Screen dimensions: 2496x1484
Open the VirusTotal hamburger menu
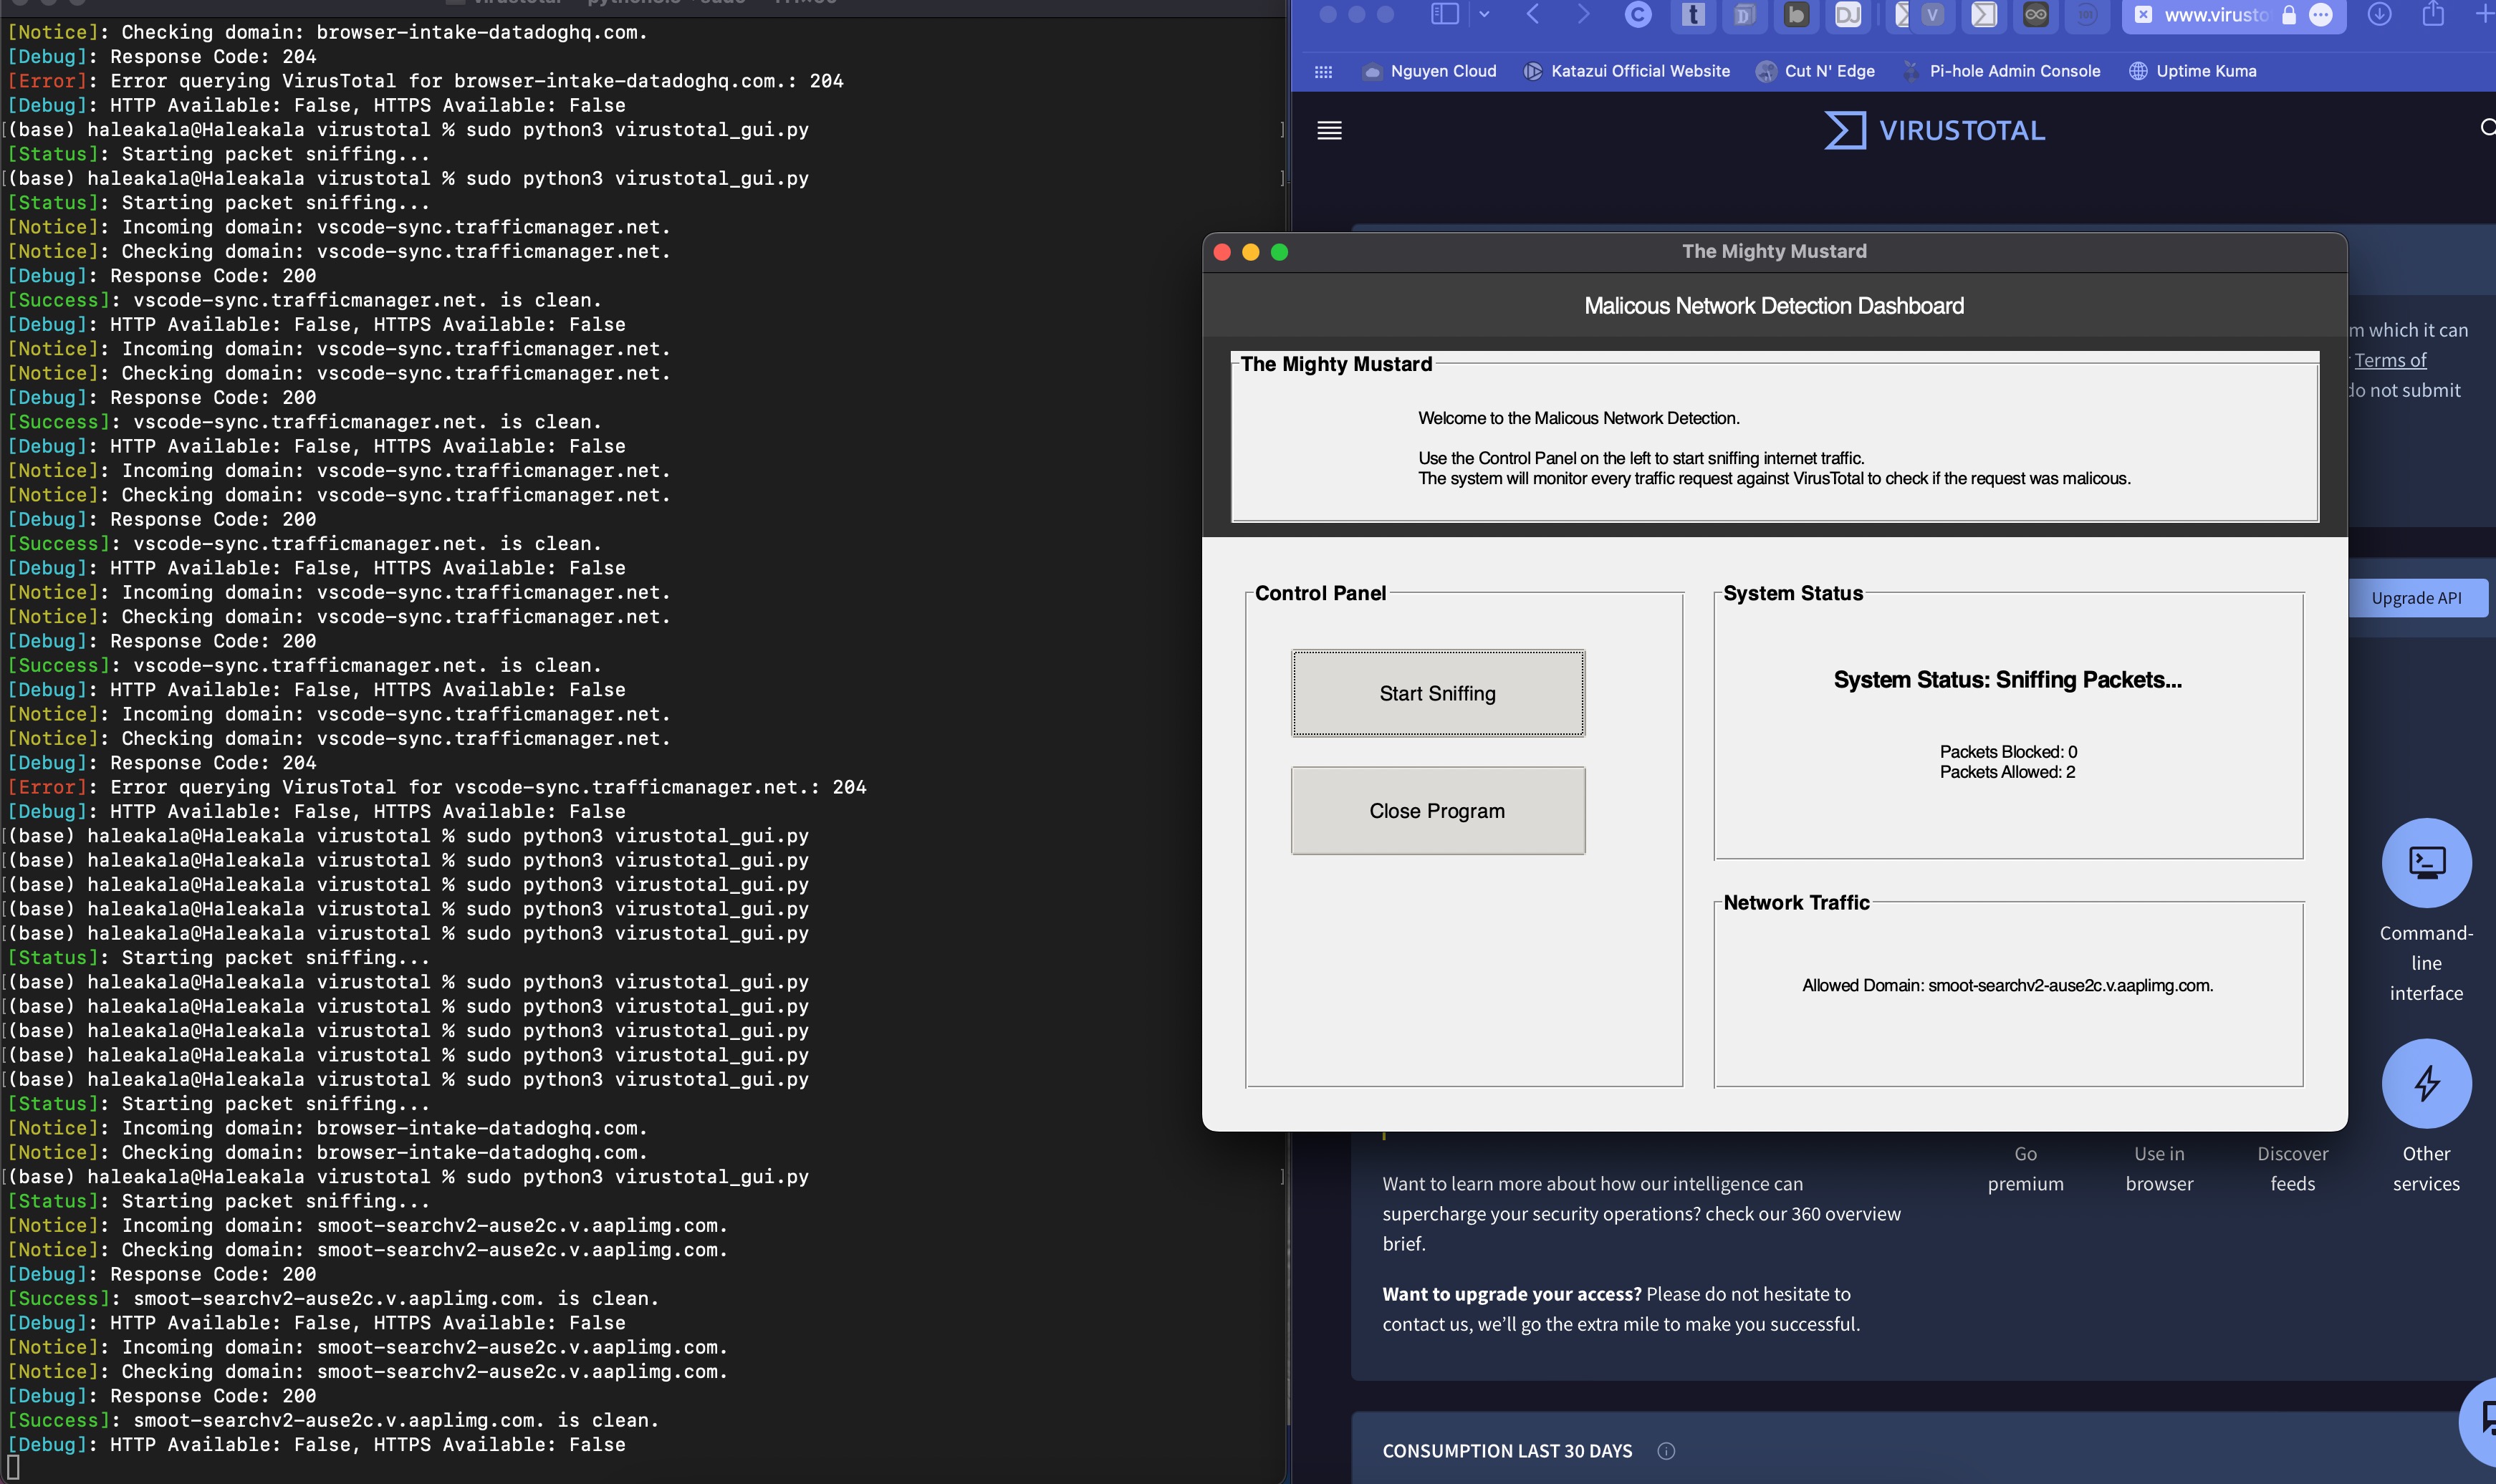click(x=1329, y=130)
